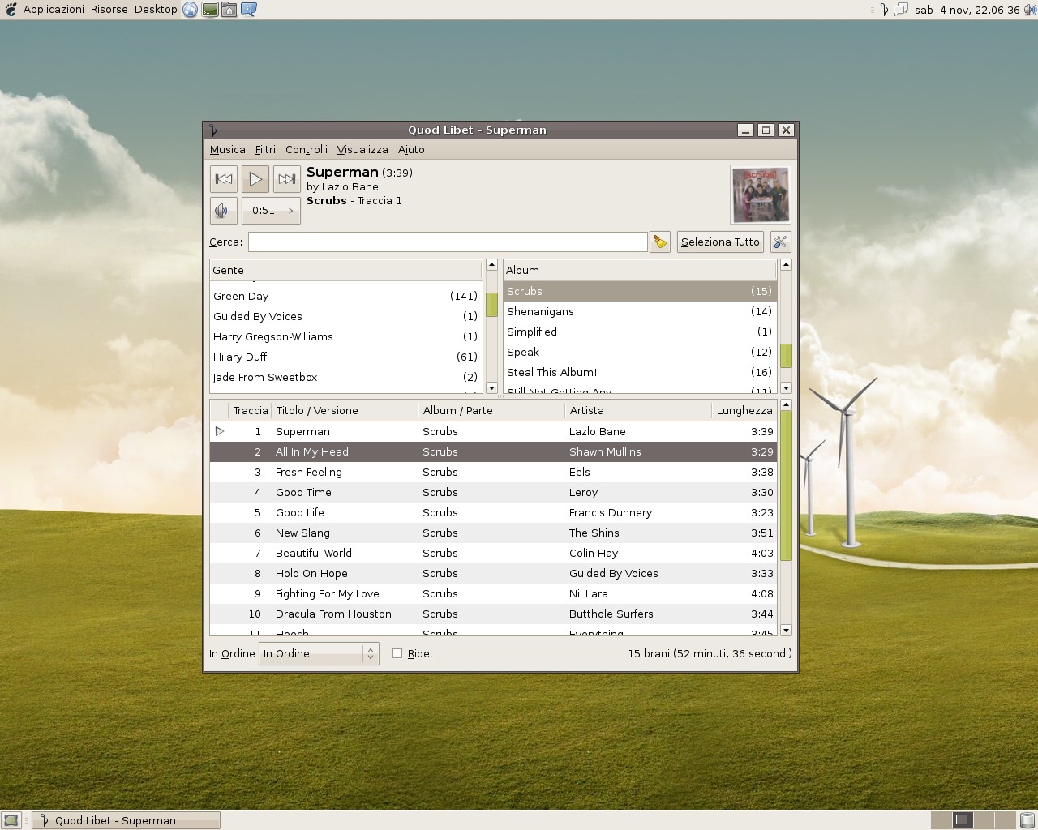Sort songs by Traccia column header
Image resolution: width=1038 pixels, height=830 pixels.
(249, 411)
